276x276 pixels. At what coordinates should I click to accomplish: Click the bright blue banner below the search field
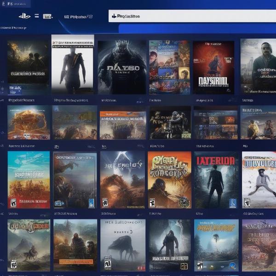coord(197,29)
